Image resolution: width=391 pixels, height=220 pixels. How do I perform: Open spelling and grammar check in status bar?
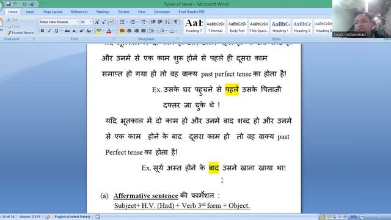tap(48, 217)
